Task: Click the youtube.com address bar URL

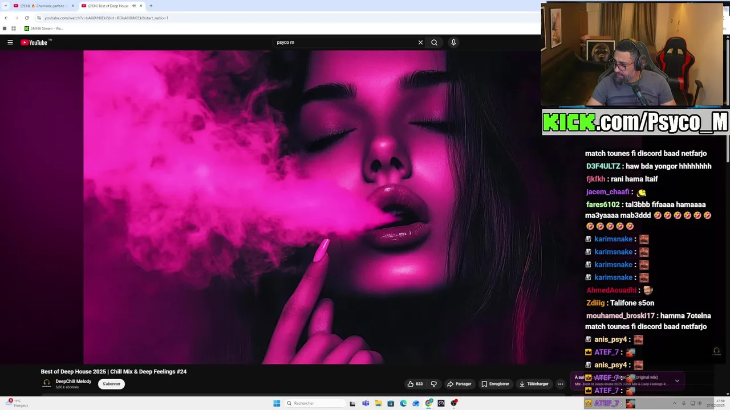Action: pyautogui.click(x=106, y=18)
